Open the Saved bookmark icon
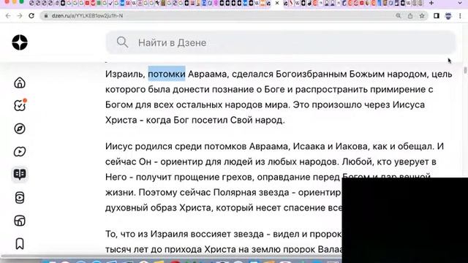 coord(20,244)
